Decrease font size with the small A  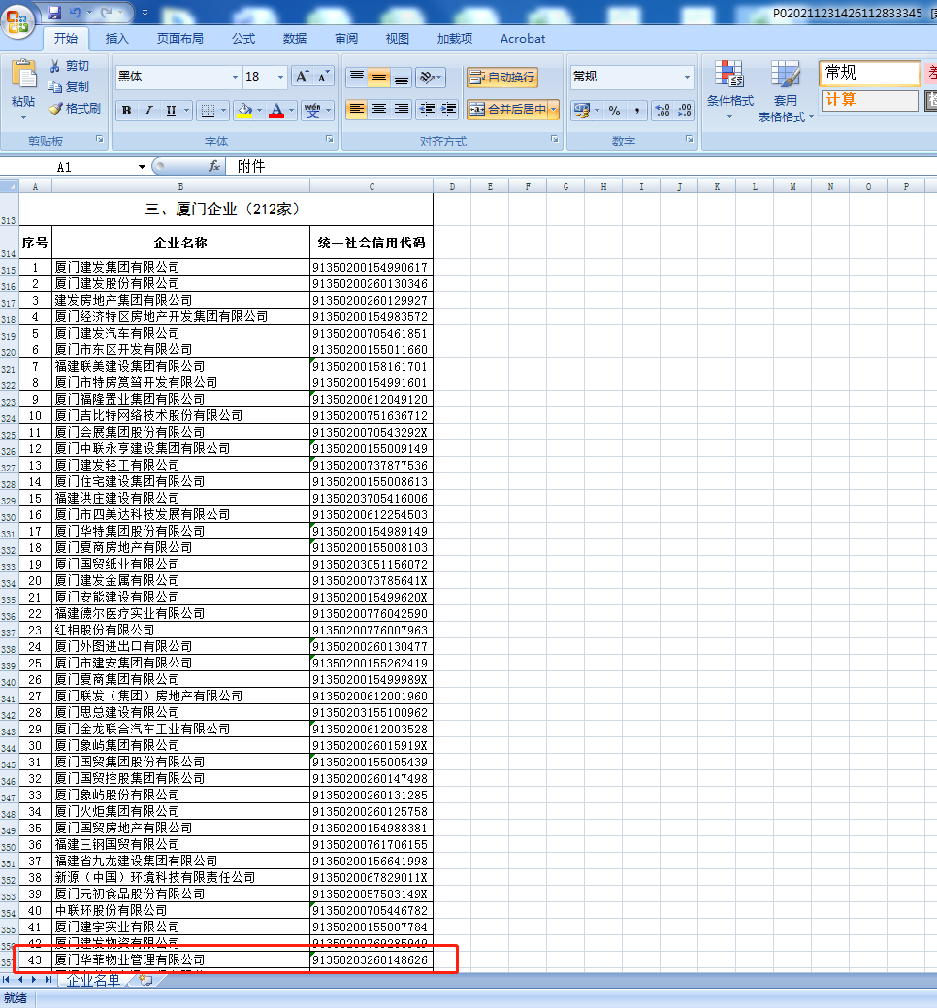point(323,78)
